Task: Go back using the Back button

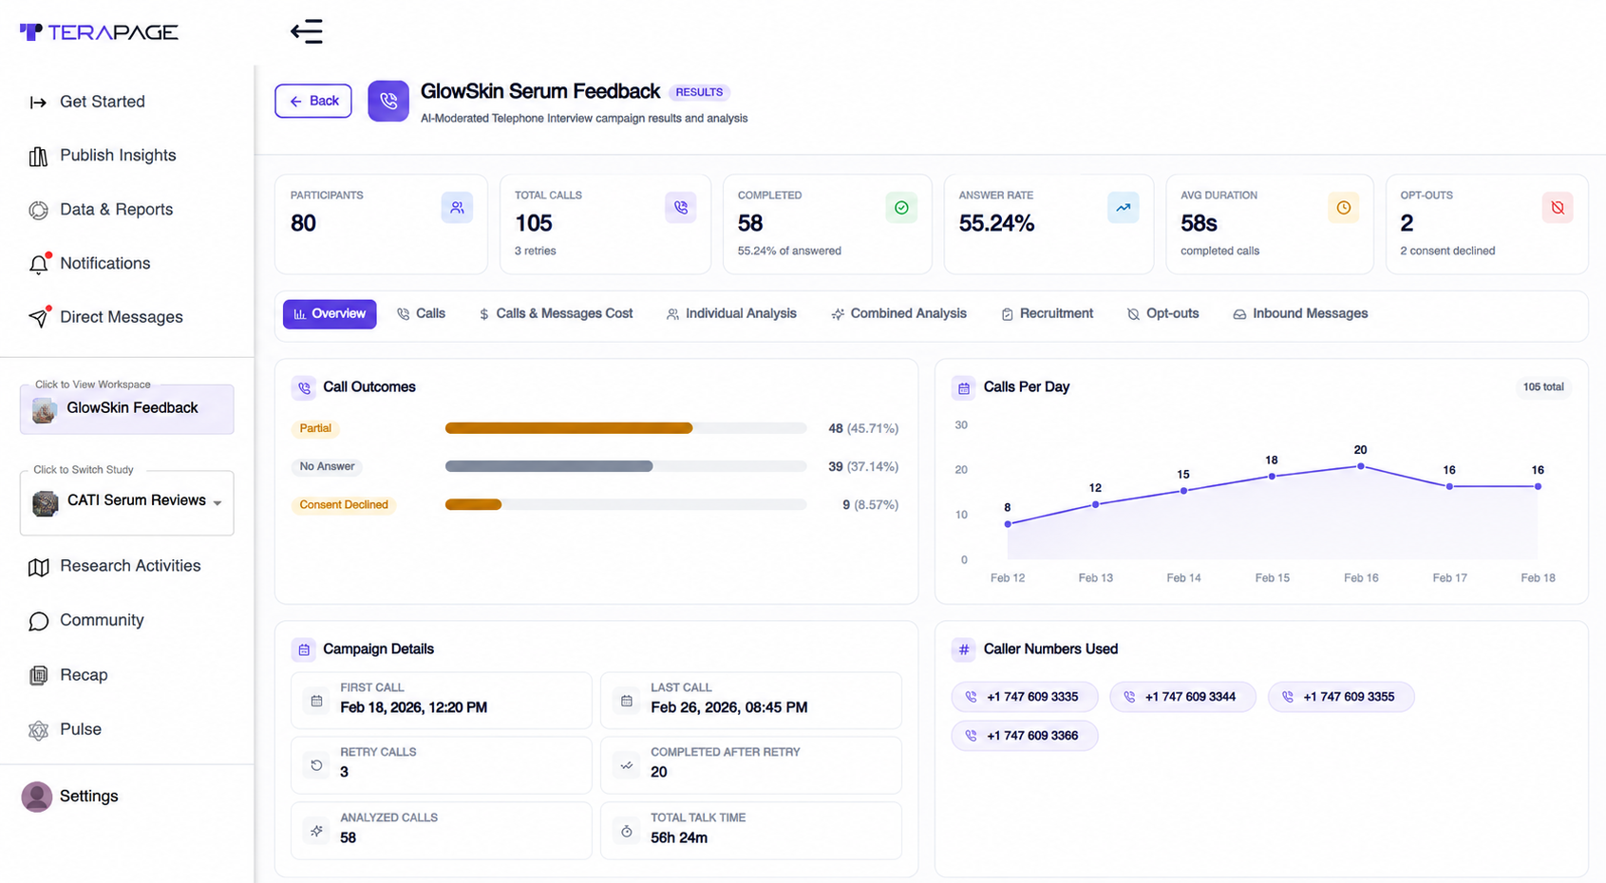Action: (313, 101)
